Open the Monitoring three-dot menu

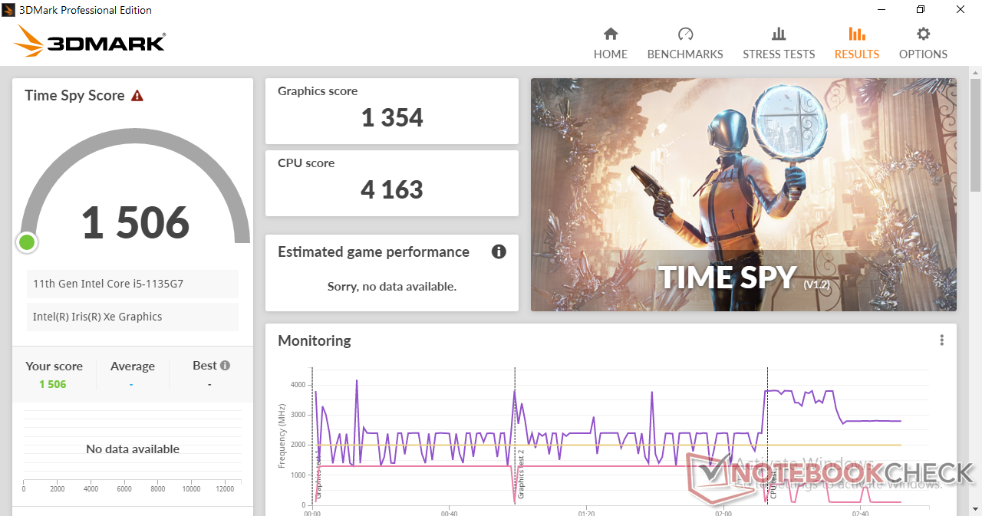coord(941,340)
